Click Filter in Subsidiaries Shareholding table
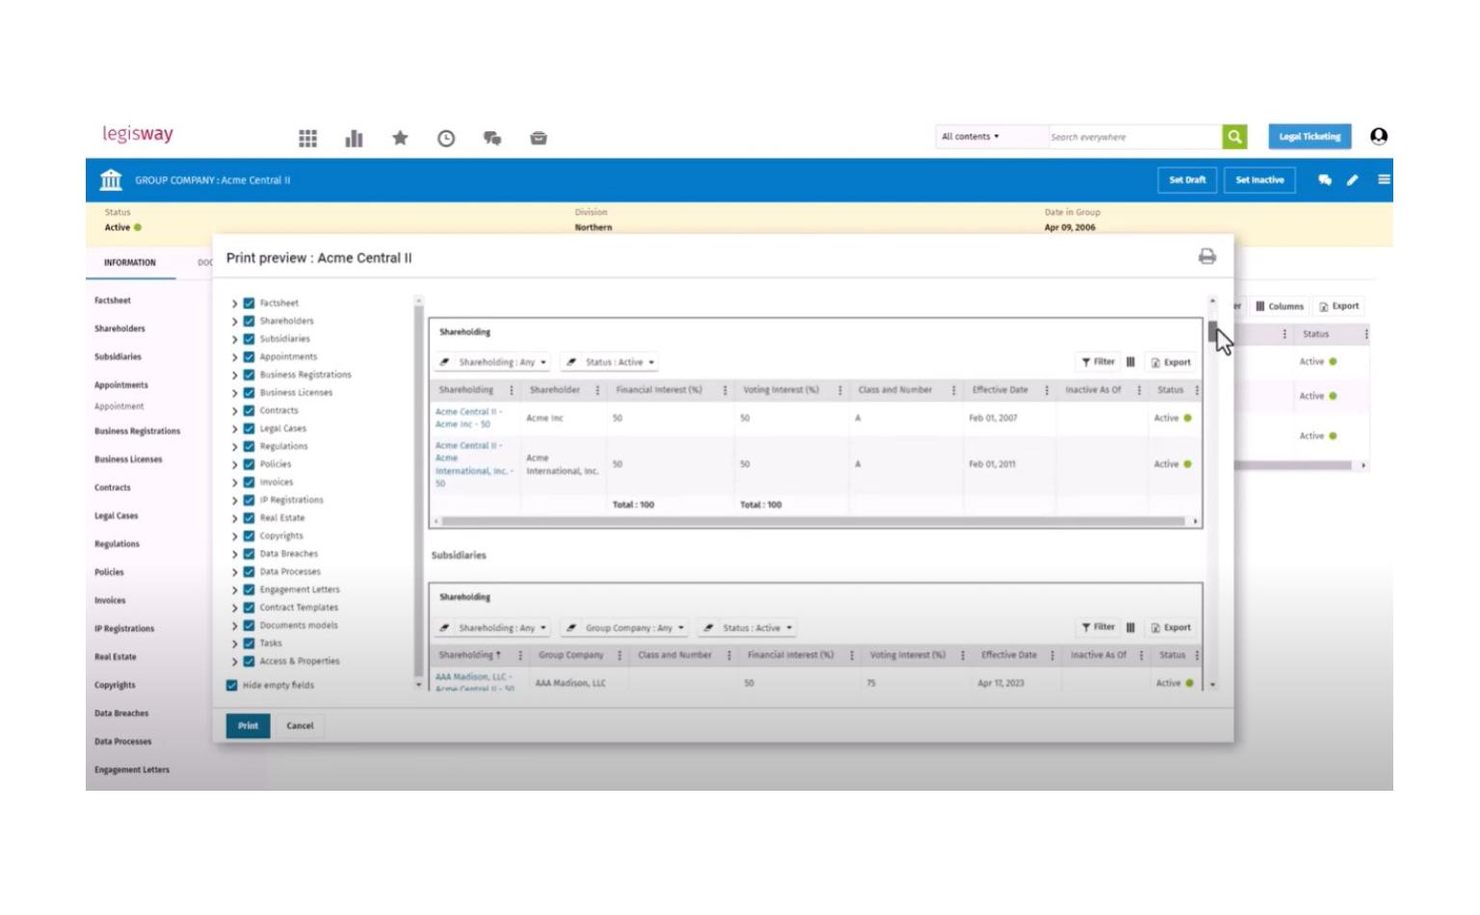 (1097, 627)
